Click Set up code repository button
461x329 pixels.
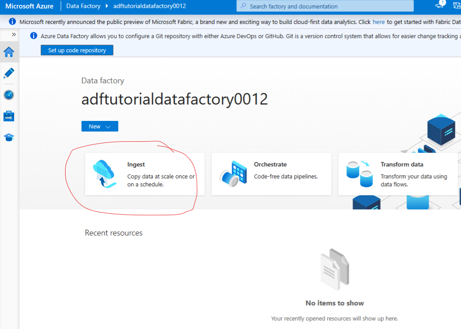tap(77, 50)
